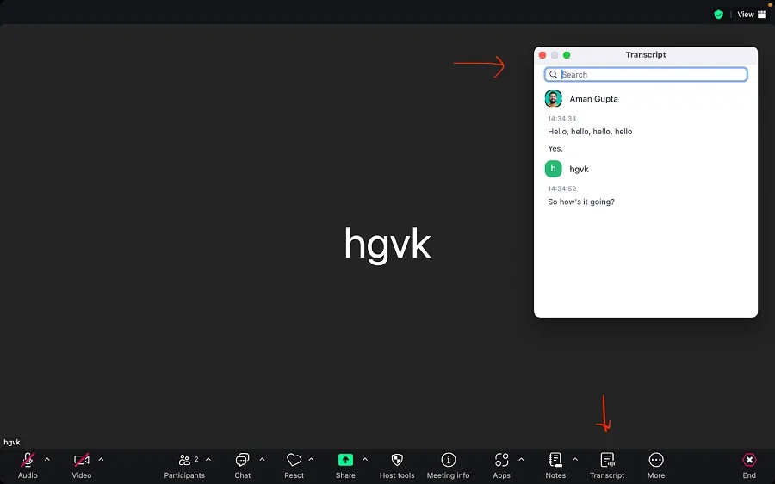Click timestamp 14:34:34 in transcript

562,119
